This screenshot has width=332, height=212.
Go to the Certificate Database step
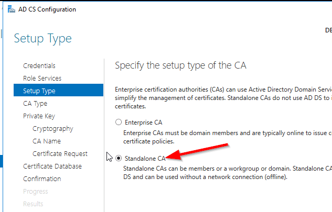(x=52, y=166)
